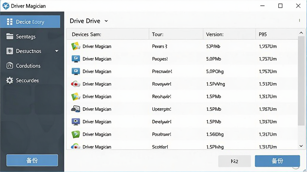Image resolution: width=307 pixels, height=172 pixels.
Task: Click the gear icon beside Seccurdes
Action: 10,80
